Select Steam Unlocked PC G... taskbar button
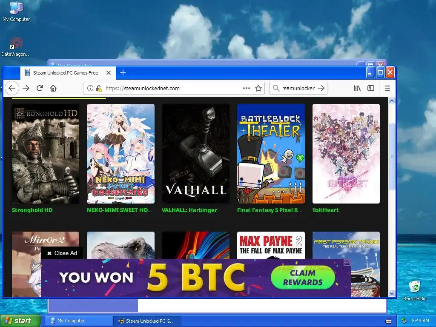 147,321
